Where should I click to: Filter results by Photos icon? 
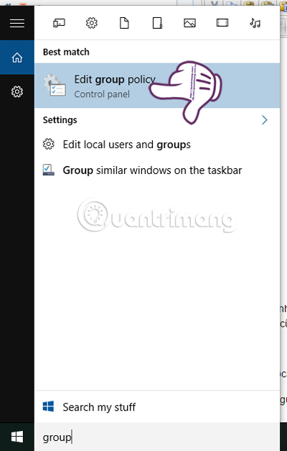pyautogui.click(x=189, y=23)
